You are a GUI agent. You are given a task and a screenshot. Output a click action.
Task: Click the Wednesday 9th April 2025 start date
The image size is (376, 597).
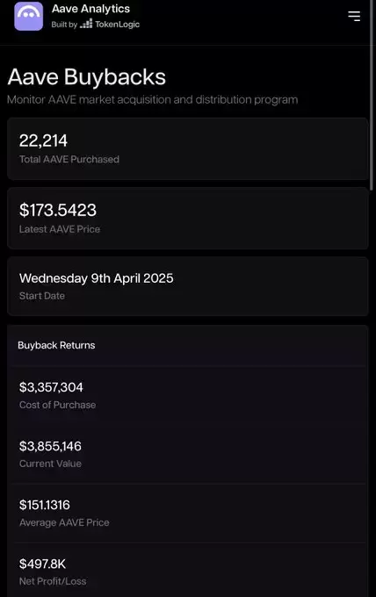[x=96, y=278]
